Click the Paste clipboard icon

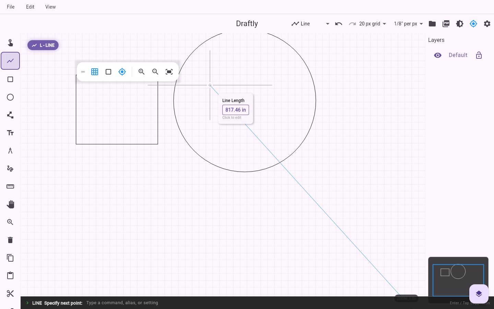click(x=10, y=276)
